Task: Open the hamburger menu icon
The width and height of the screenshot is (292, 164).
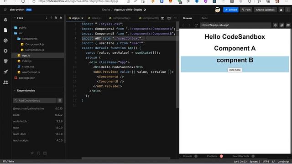Action: pyautogui.click(x=5, y=10)
